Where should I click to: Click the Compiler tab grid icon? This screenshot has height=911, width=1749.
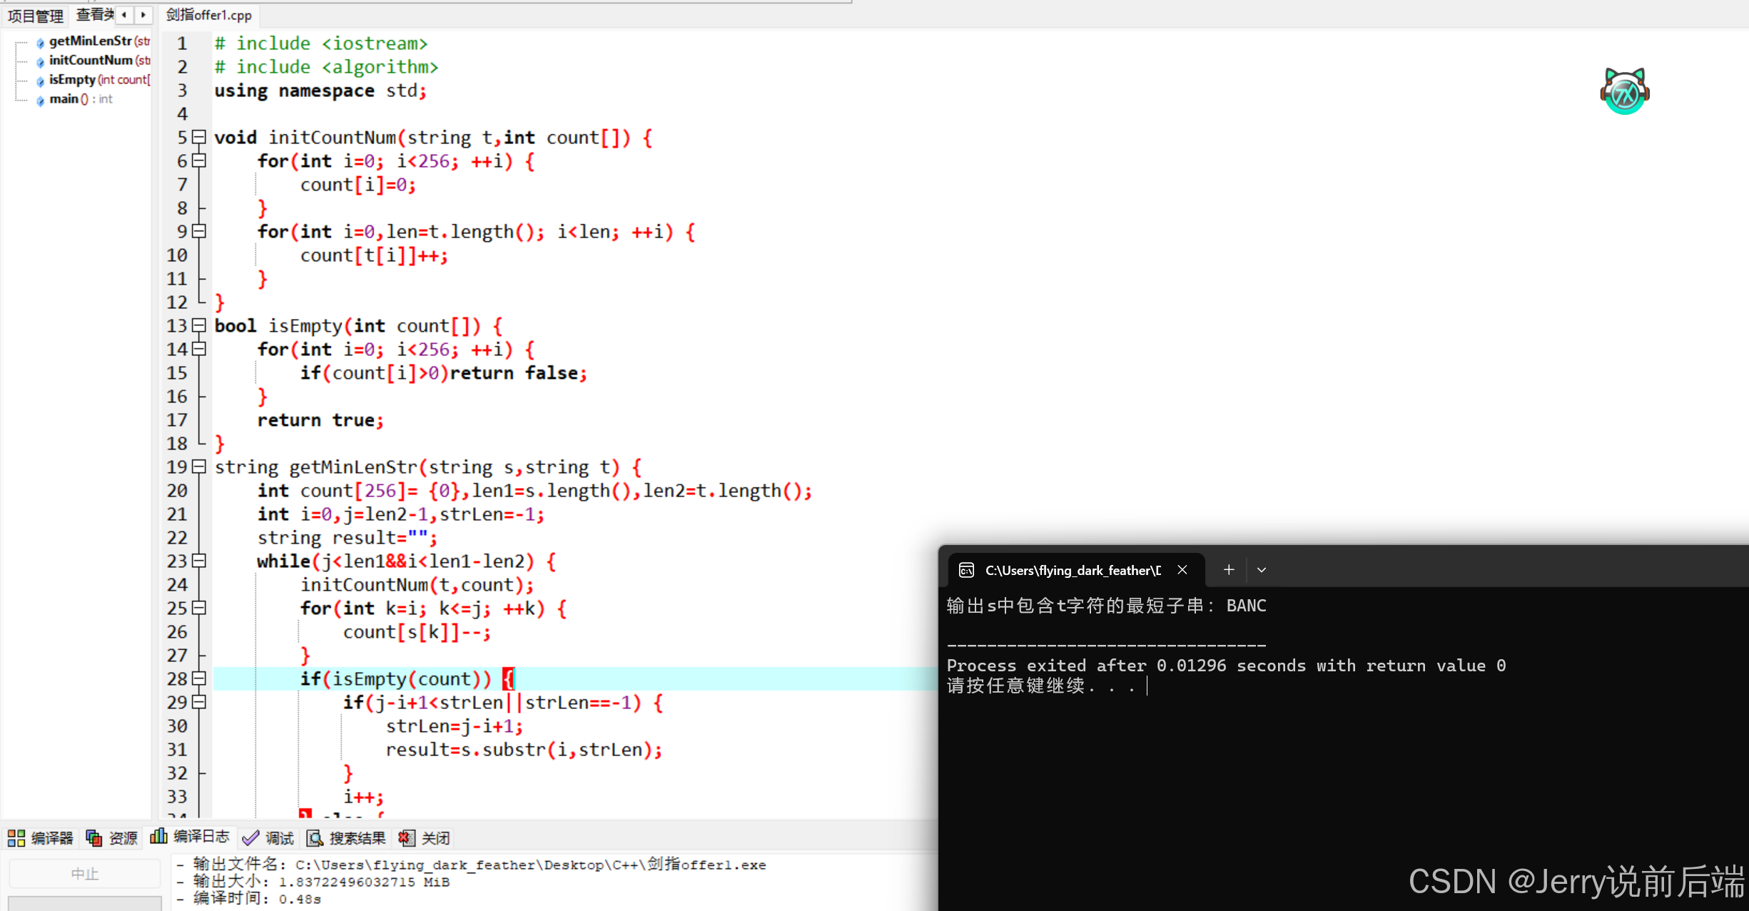tap(16, 838)
